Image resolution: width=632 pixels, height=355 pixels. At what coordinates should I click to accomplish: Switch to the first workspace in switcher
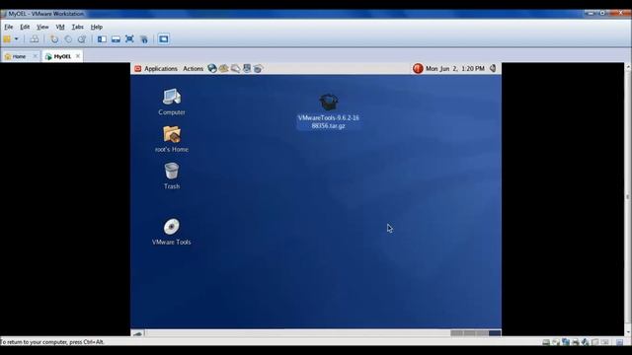pos(456,333)
